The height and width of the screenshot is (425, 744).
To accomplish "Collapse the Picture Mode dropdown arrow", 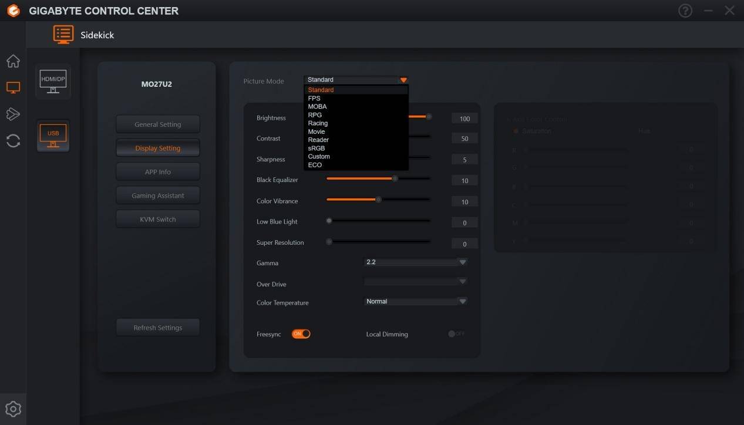I will pos(403,80).
